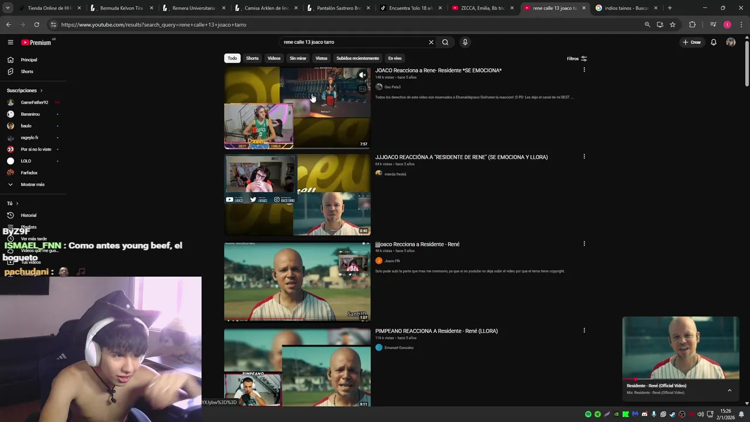Open YouTube notifications bell
The height and width of the screenshot is (422, 750).
714,42
